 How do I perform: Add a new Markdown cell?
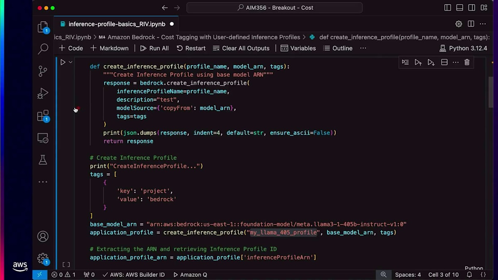110,48
